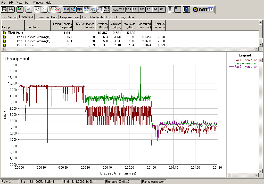
Task: Click the Run test running-man icon
Action: click(x=20, y=9)
